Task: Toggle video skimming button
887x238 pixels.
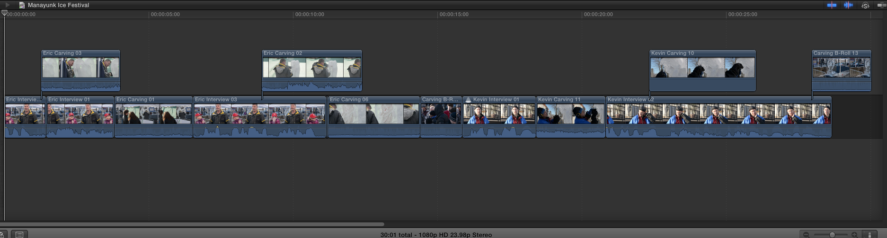Action: point(832,5)
